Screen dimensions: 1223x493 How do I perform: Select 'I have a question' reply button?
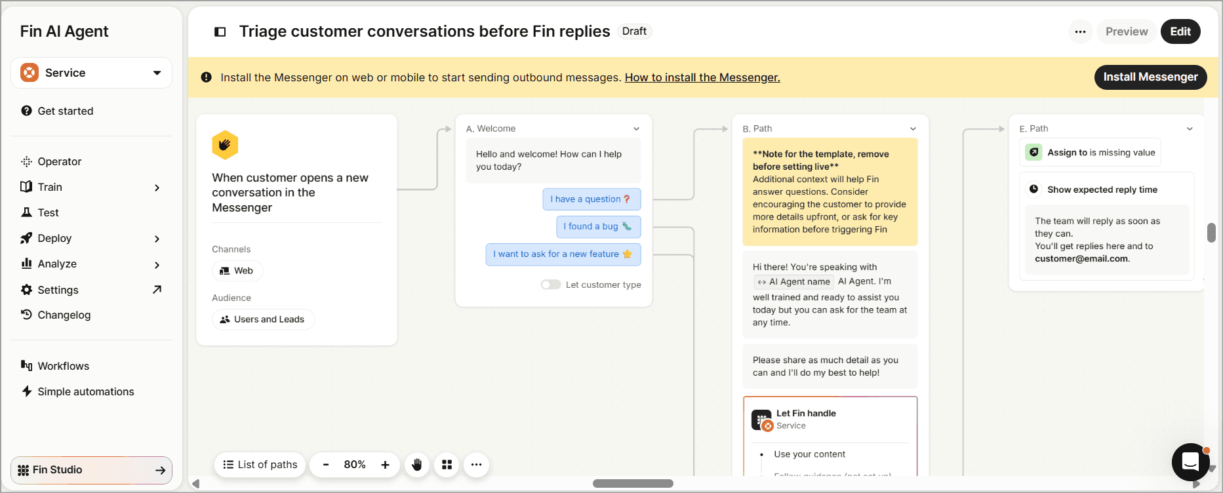(x=591, y=199)
